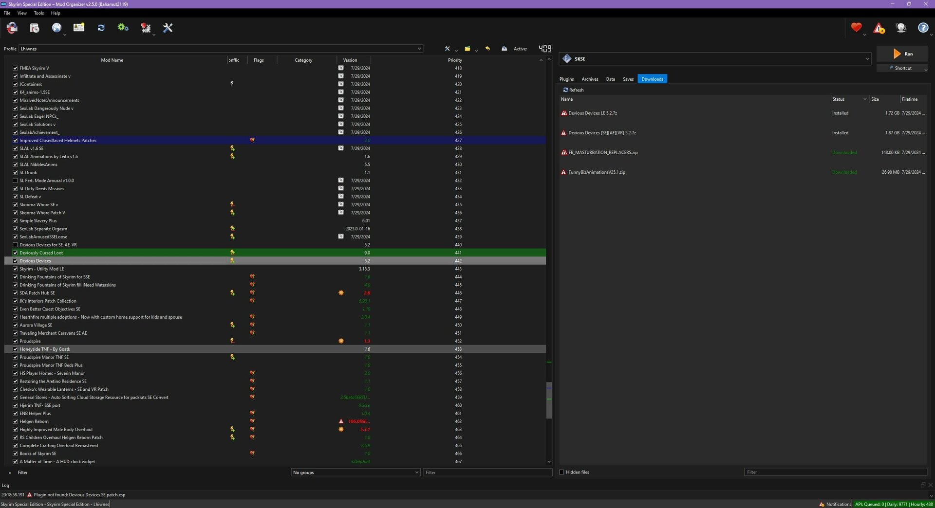This screenshot has height=508, width=935.
Task: Open the Tools menu
Action: click(x=39, y=13)
